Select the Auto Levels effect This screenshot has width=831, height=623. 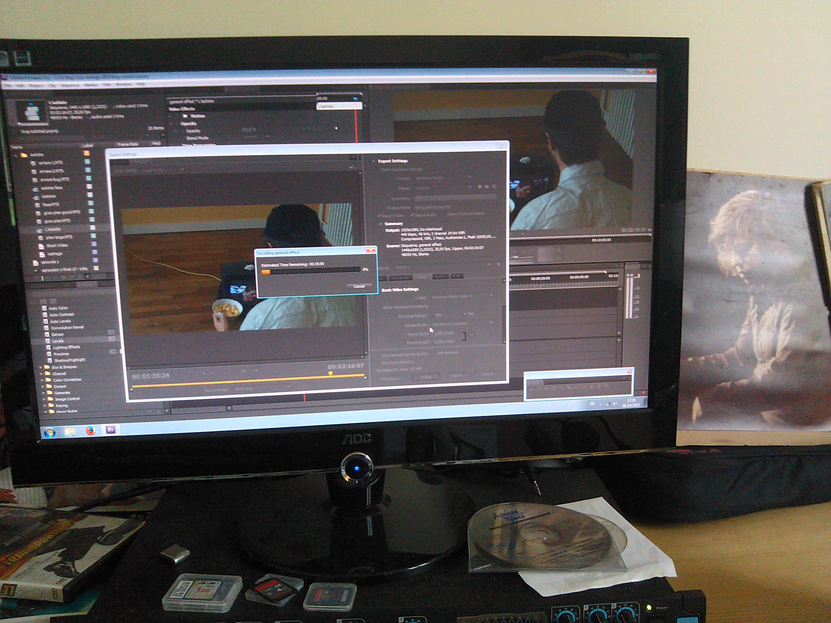pos(61,321)
